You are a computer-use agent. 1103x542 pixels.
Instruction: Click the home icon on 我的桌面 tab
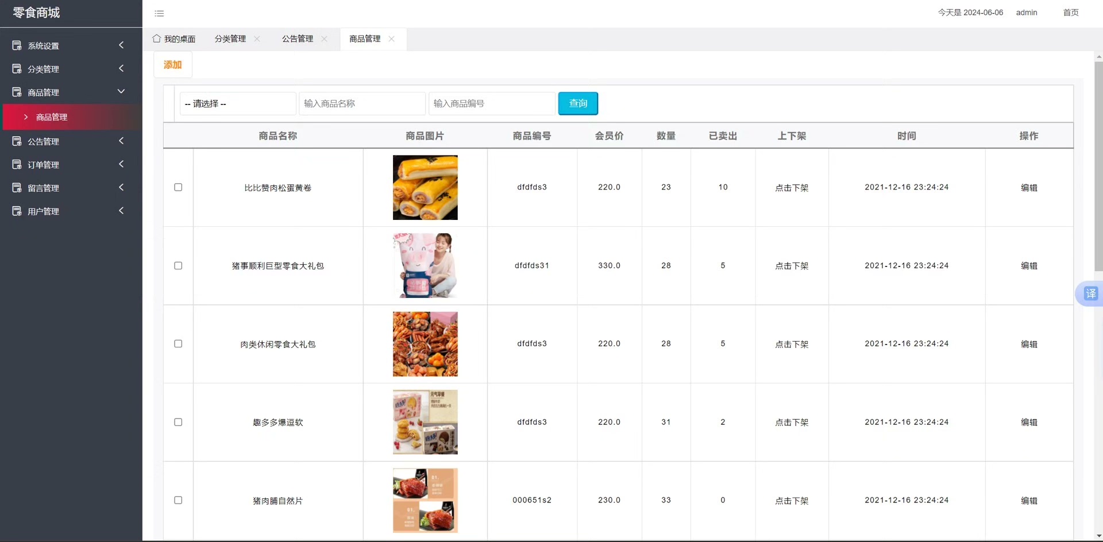pyautogui.click(x=156, y=38)
